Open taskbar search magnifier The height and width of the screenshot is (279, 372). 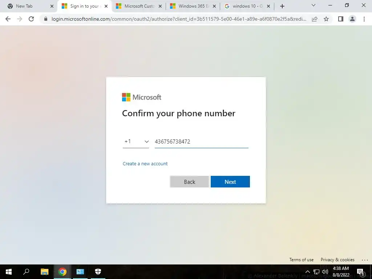pyautogui.click(x=26, y=272)
